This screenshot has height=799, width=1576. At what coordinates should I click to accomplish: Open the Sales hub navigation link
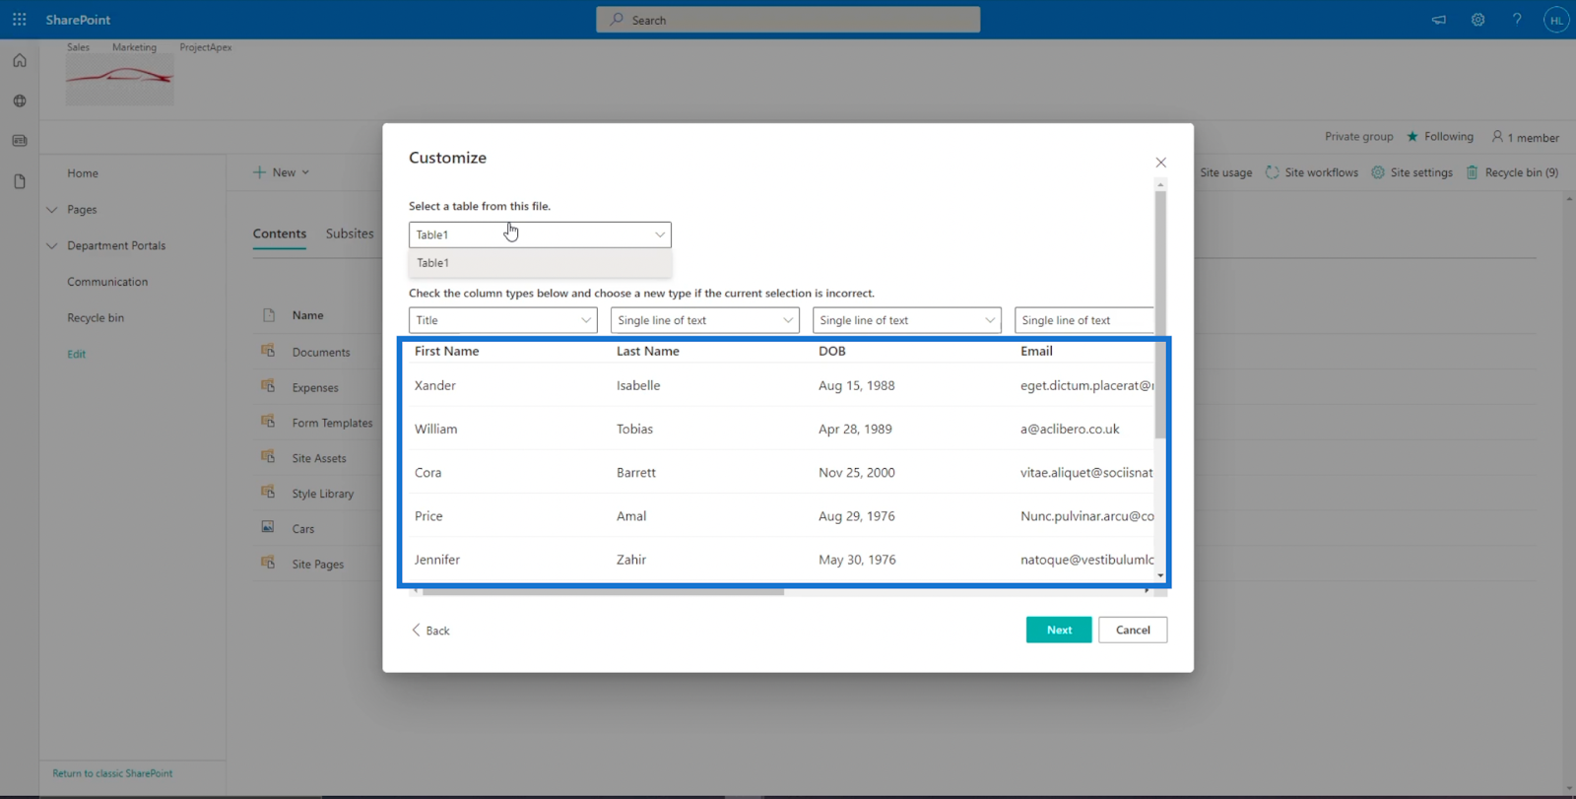click(x=78, y=47)
